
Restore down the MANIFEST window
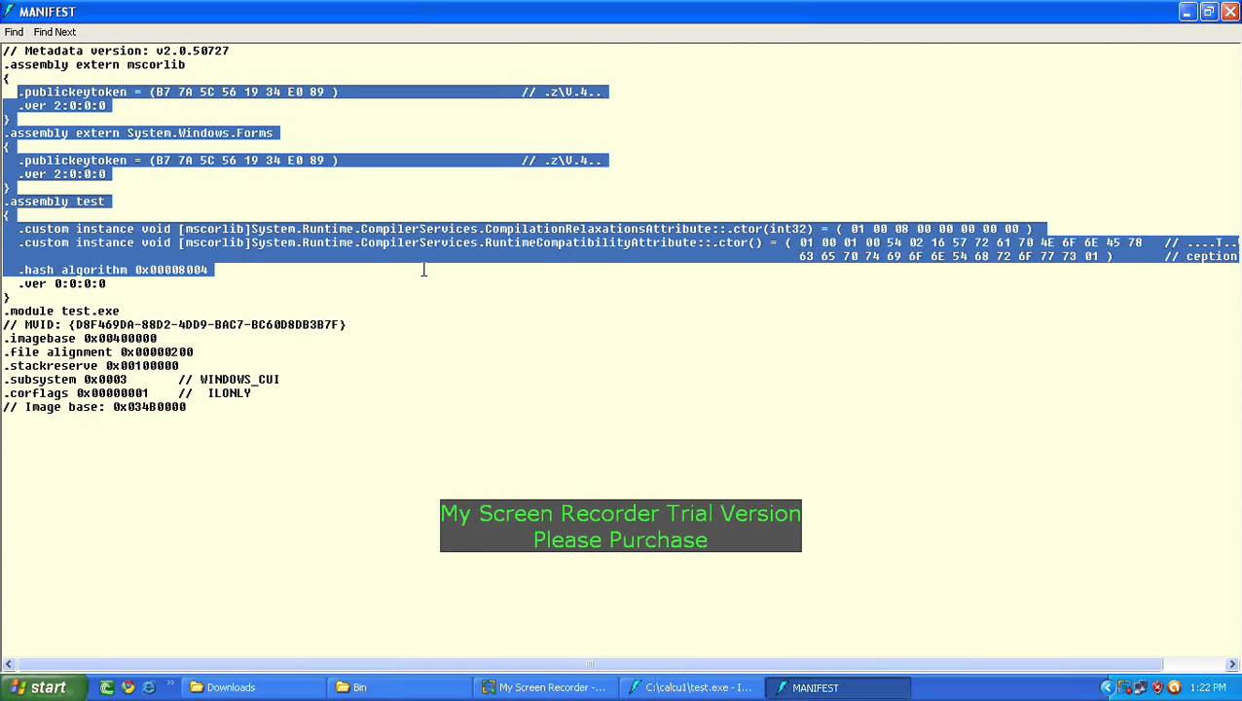point(1208,12)
